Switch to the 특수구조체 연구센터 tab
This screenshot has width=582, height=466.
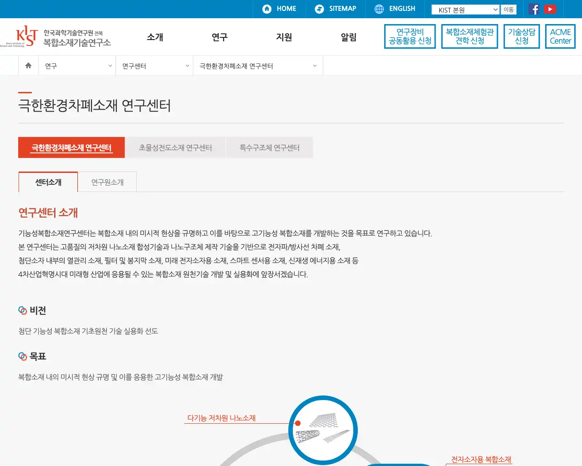click(270, 147)
